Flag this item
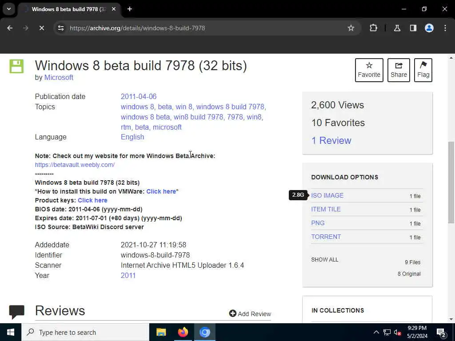Viewport: 455px width, 341px height. 423,70
